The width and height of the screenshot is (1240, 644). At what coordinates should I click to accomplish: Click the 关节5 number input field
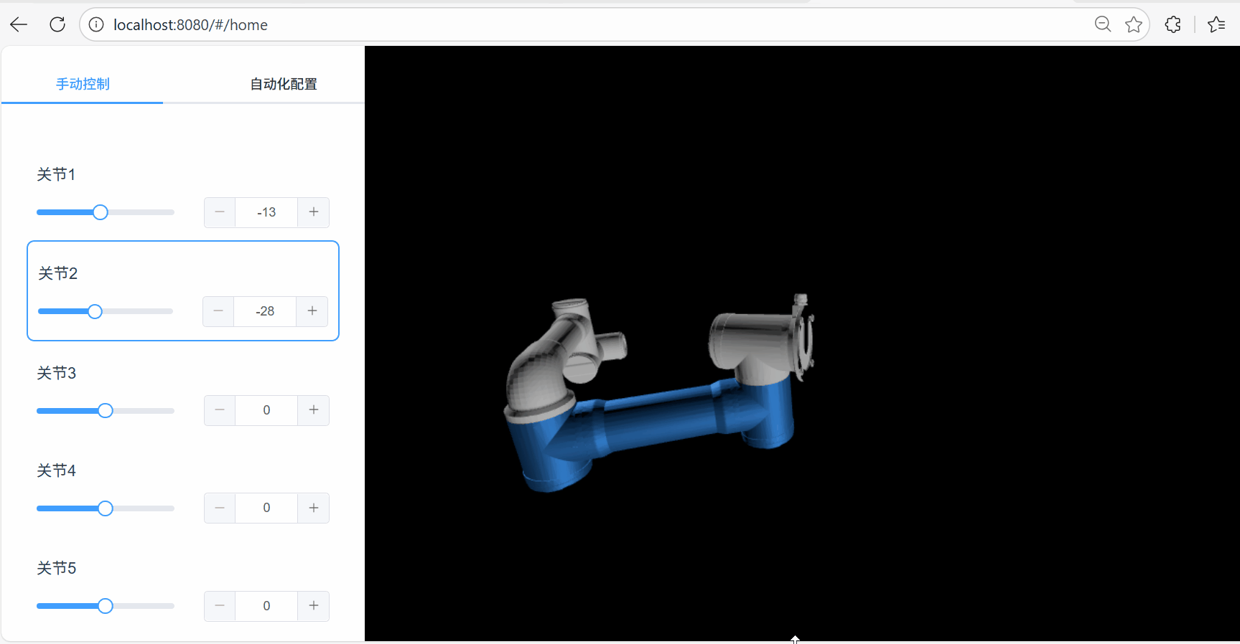click(x=266, y=606)
